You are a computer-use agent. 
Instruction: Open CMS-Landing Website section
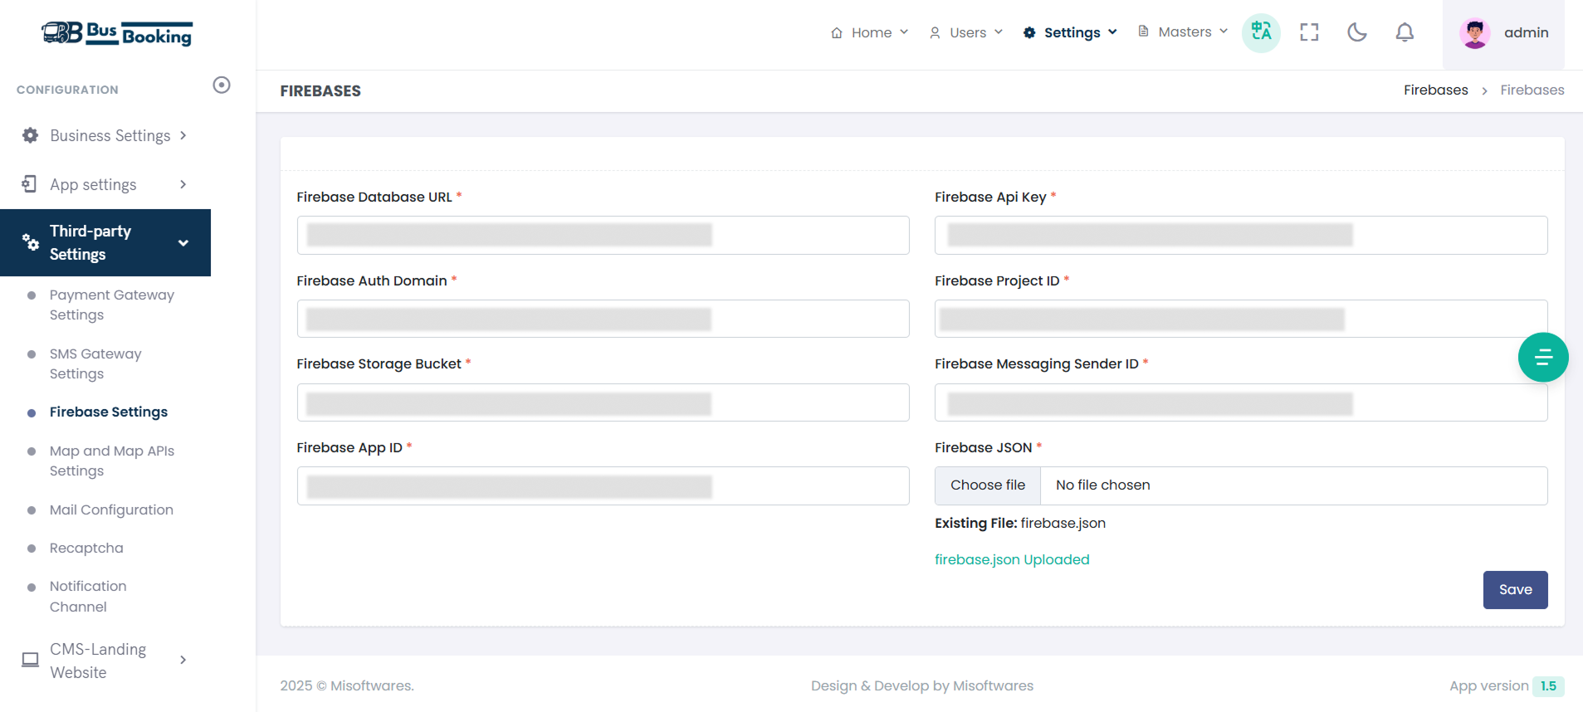coord(105,661)
